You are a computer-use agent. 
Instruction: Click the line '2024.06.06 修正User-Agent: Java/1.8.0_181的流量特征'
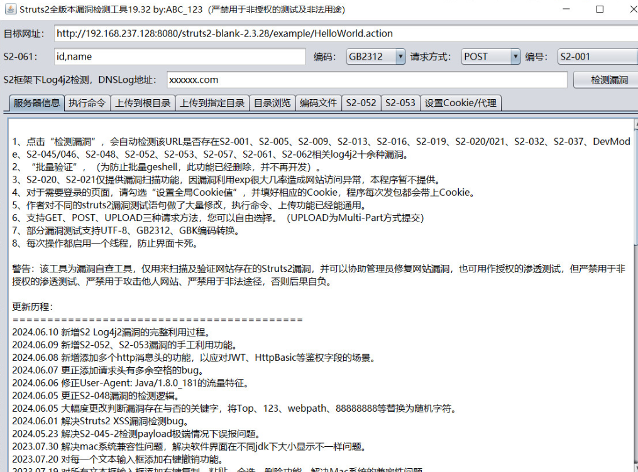point(130,383)
